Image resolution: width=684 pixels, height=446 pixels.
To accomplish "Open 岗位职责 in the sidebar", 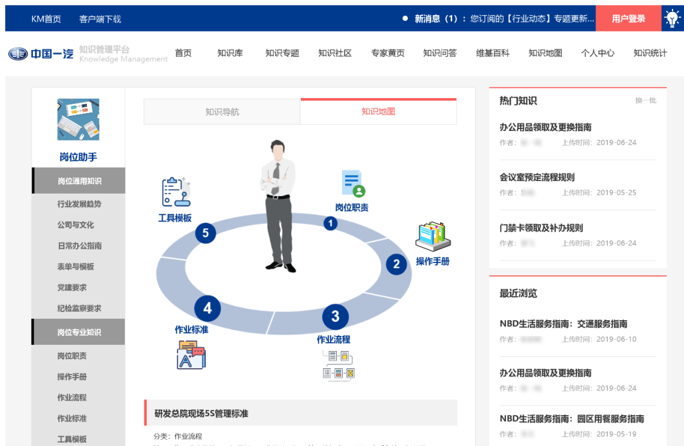I will pyautogui.click(x=72, y=356).
